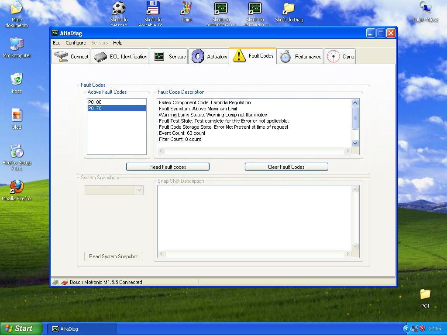
Task: Open the Dyno gauge icon tab
Action: click(333, 56)
